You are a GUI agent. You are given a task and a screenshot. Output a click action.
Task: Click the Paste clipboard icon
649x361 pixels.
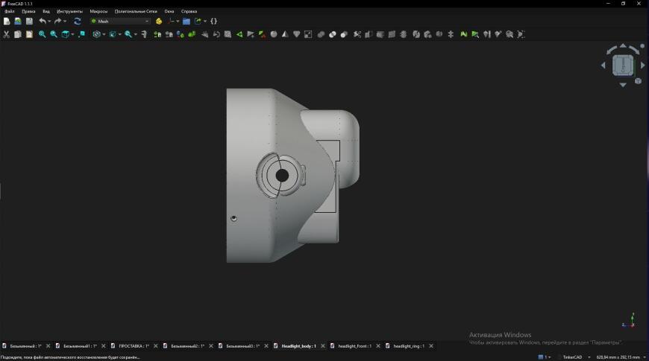pyautogui.click(x=29, y=34)
